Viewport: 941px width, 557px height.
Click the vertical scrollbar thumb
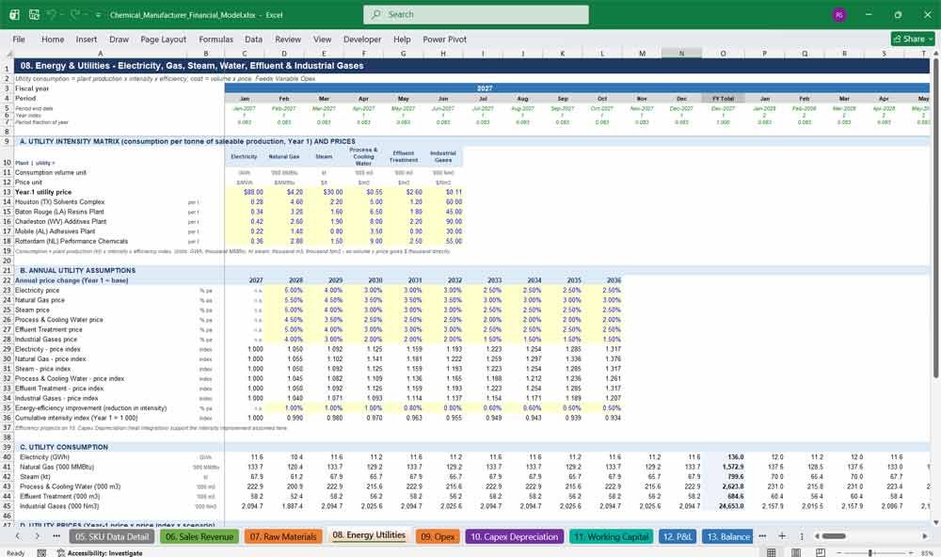point(934,217)
